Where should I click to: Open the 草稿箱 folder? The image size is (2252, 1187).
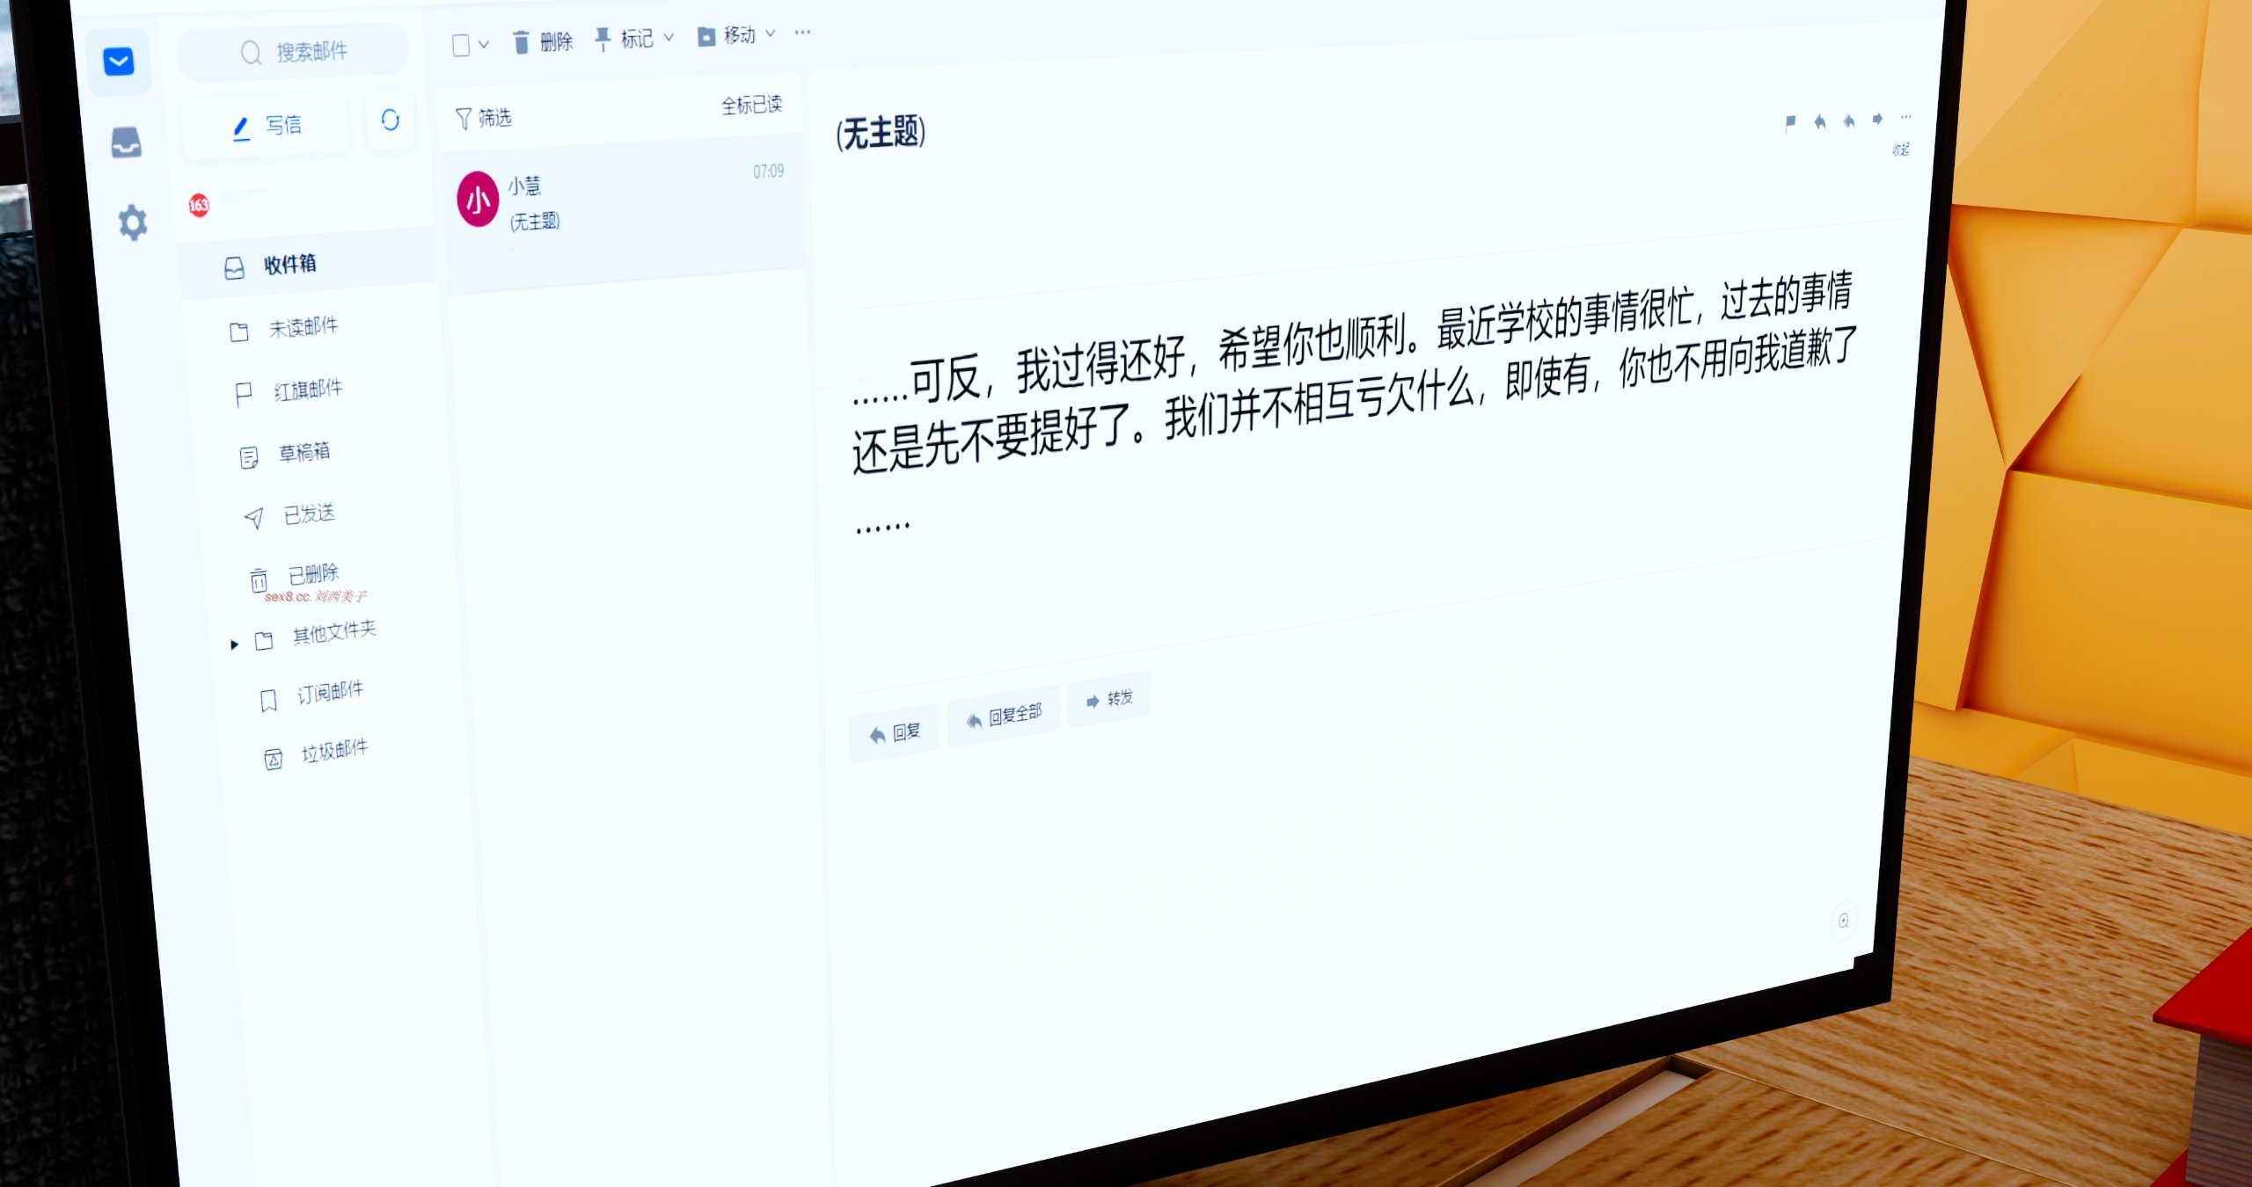tap(303, 452)
